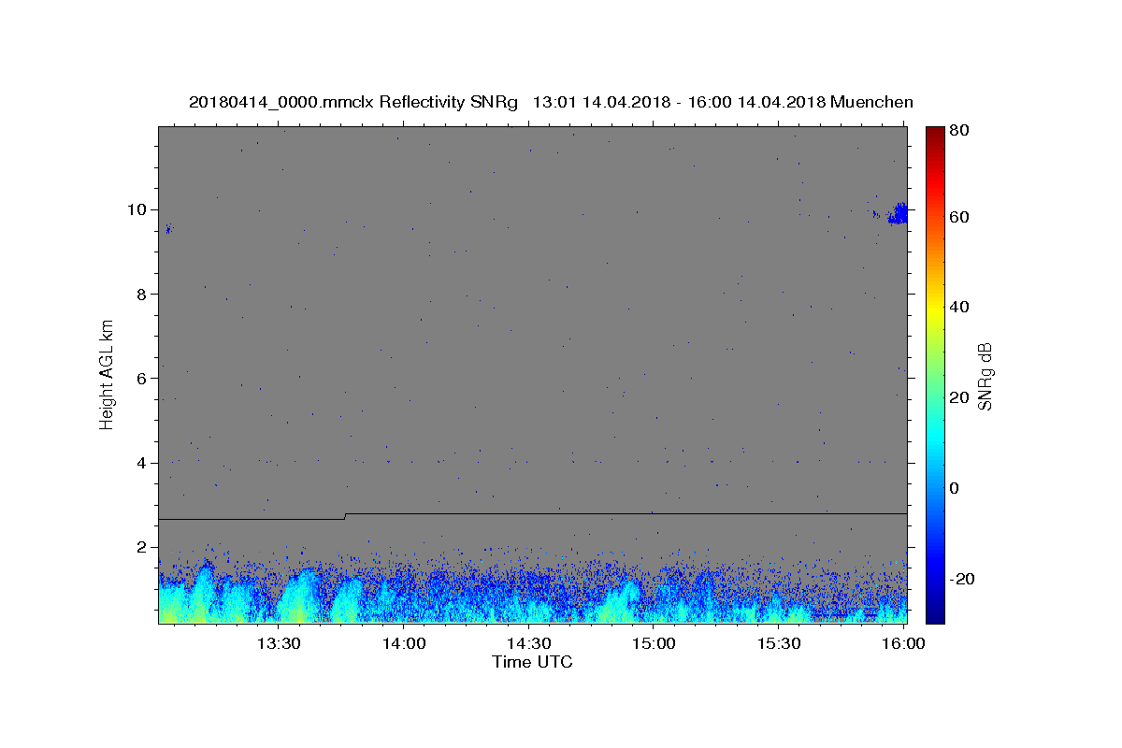
Task: Click the height axis value 8
Action: (144, 295)
